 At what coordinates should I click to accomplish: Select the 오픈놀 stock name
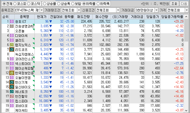[20, 31]
